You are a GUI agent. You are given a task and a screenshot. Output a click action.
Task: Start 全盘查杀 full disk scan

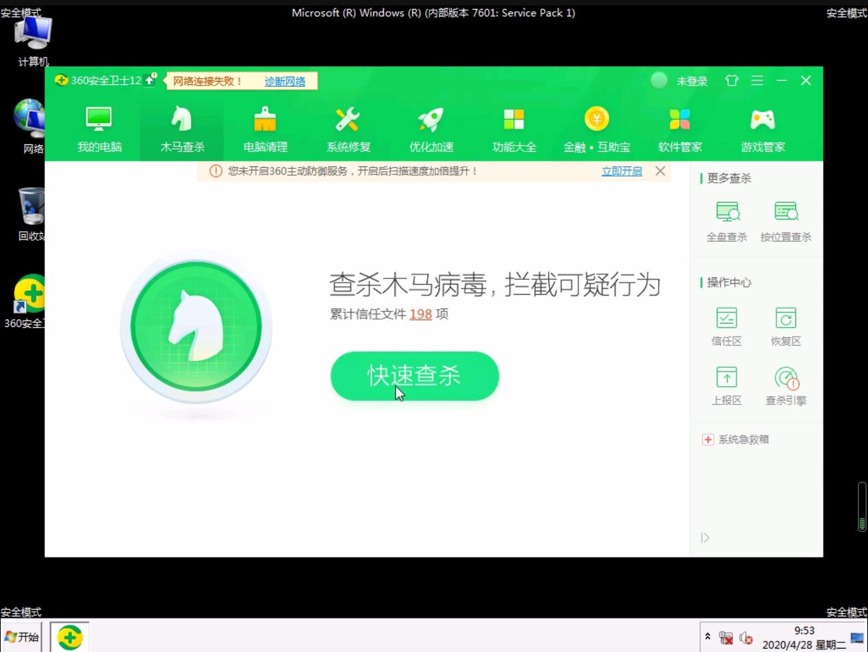click(x=727, y=221)
